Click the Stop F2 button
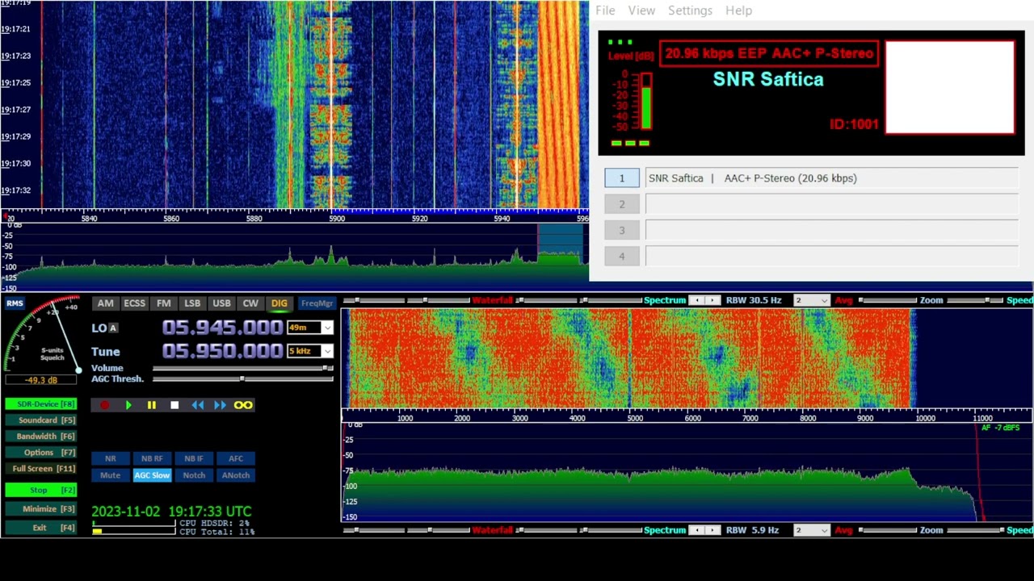 pos(42,490)
